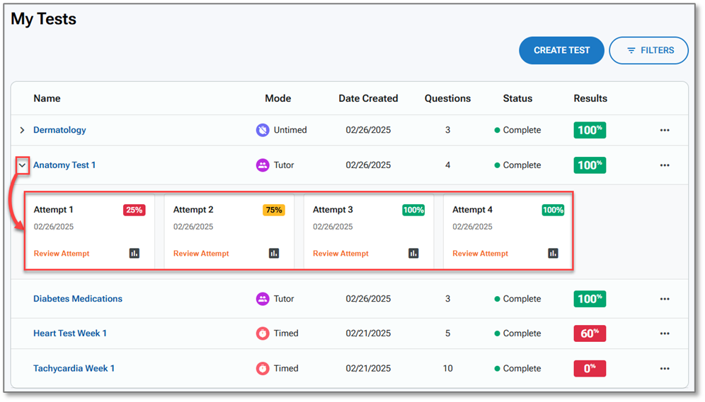
Task: Click the 60% result badge for Heart Test
Action: [590, 333]
